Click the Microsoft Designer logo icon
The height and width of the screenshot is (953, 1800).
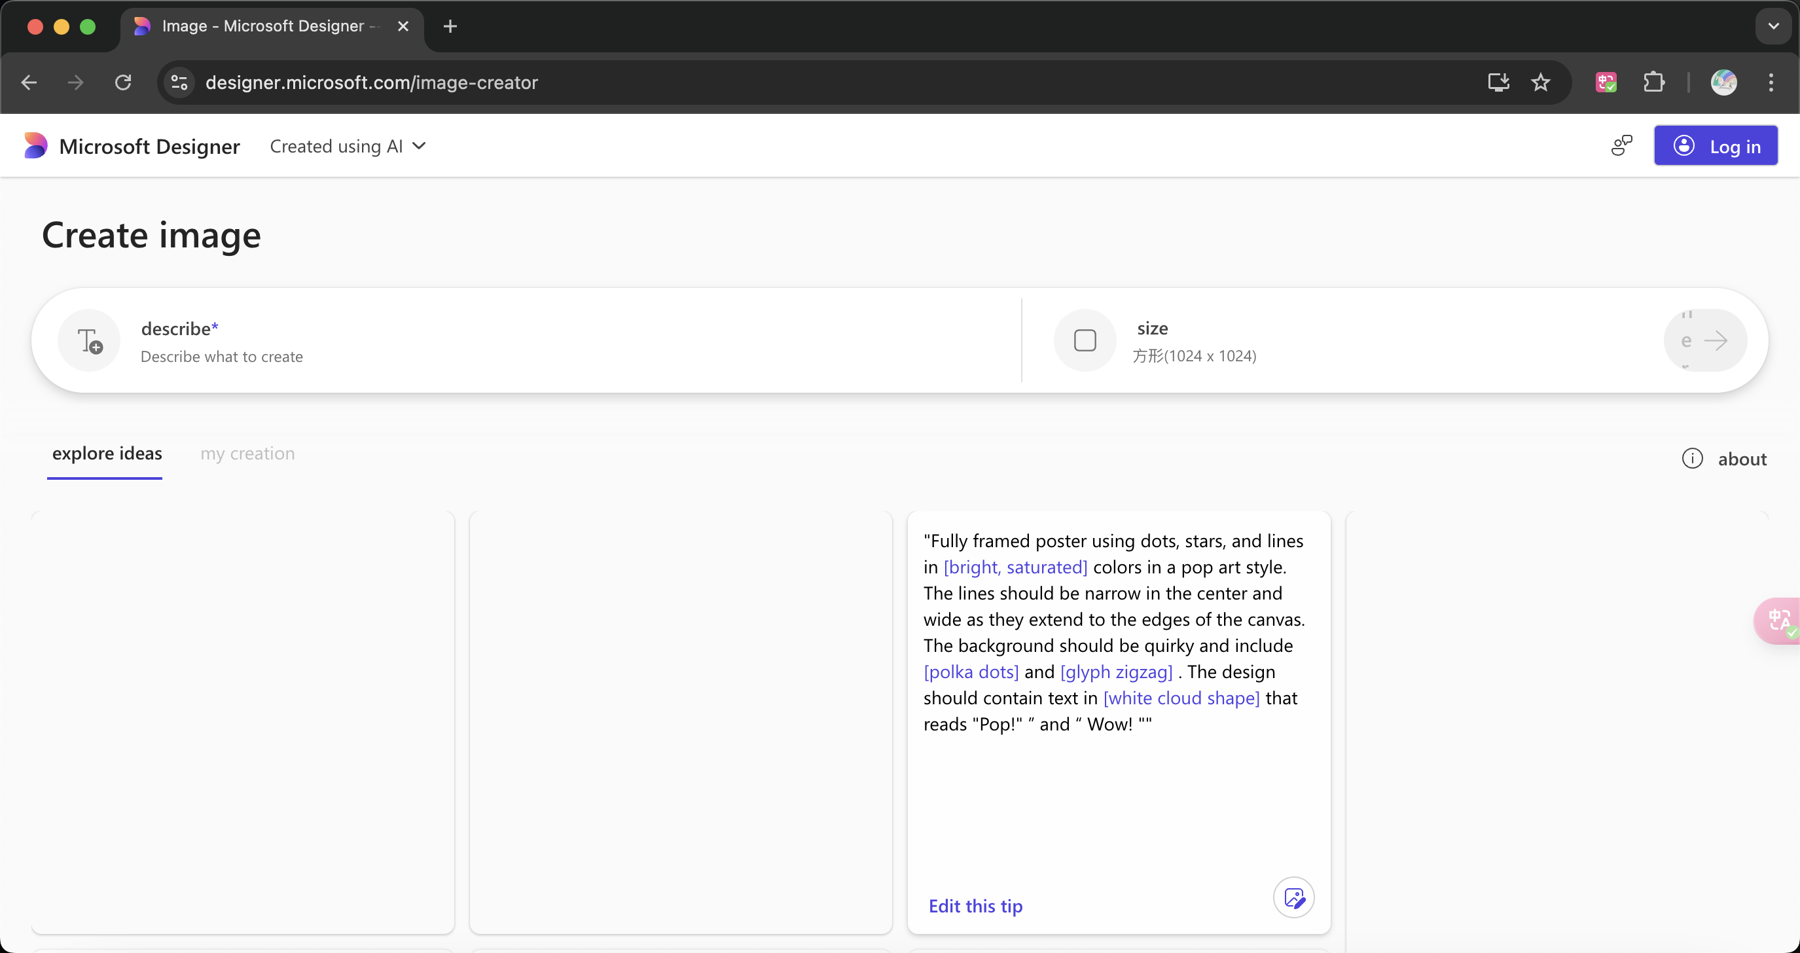(x=35, y=145)
